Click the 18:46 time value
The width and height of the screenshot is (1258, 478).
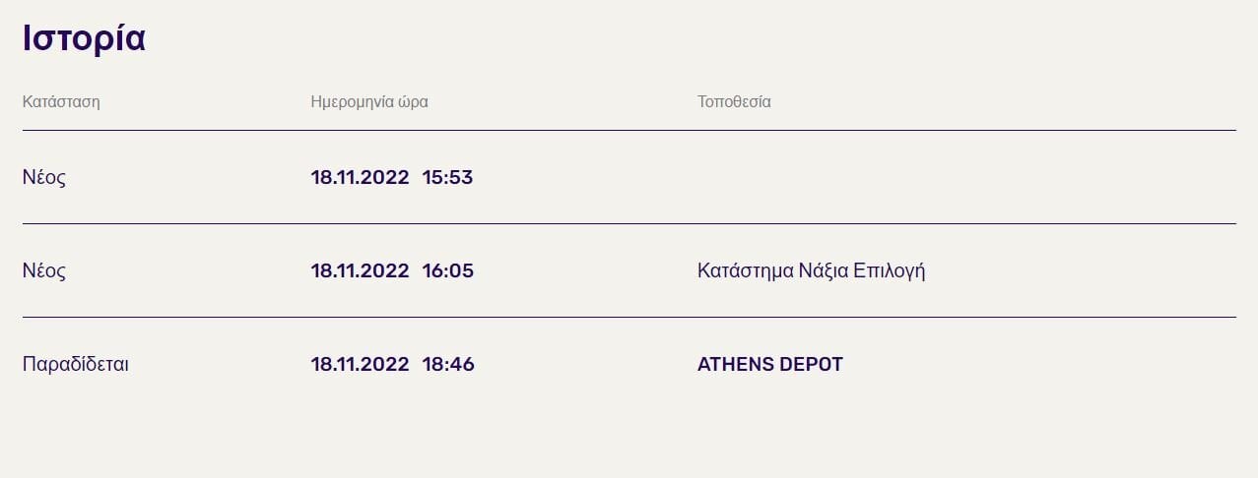[x=448, y=364]
